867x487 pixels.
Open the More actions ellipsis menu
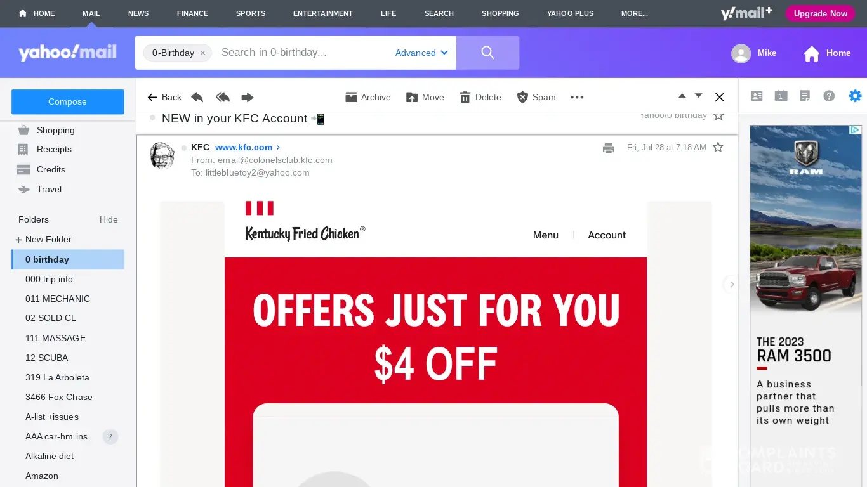tap(576, 97)
